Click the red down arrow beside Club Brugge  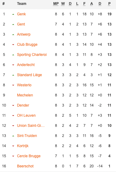(13, 45)
